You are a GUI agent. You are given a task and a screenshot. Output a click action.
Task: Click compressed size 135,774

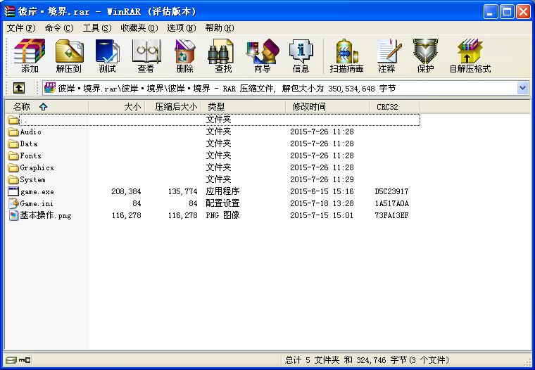[182, 191]
